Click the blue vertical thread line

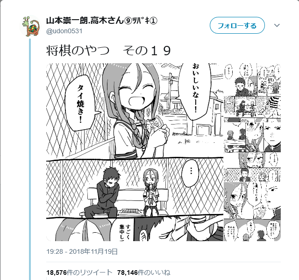point(30,159)
